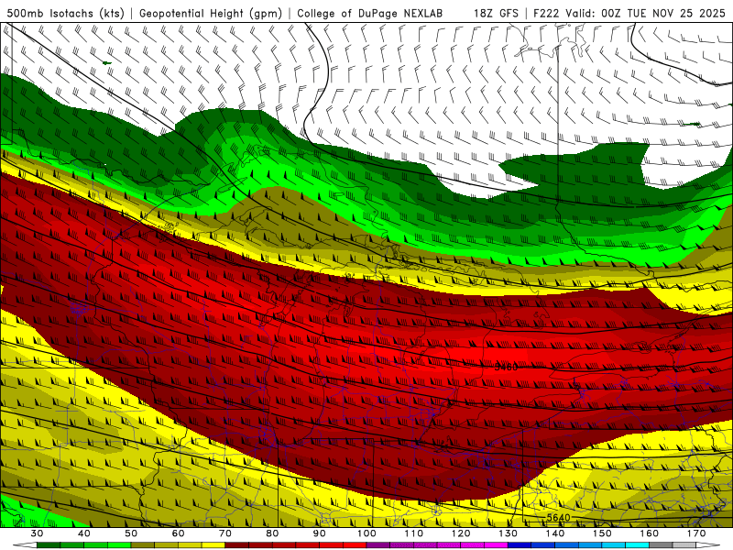Image resolution: width=733 pixels, height=550 pixels.
Task: Click 'College of DuPage NEXLAB' header text
Action: [370, 13]
